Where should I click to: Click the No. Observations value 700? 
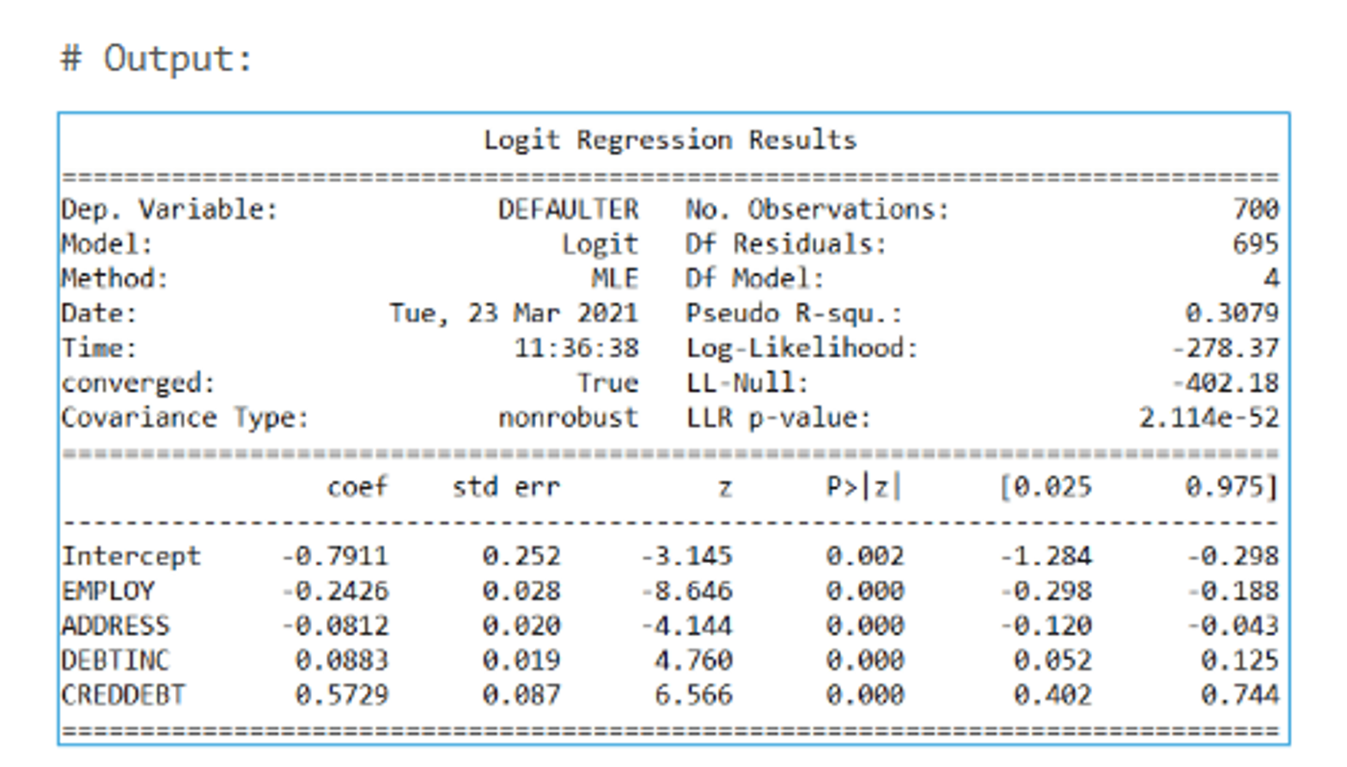coord(1256,209)
